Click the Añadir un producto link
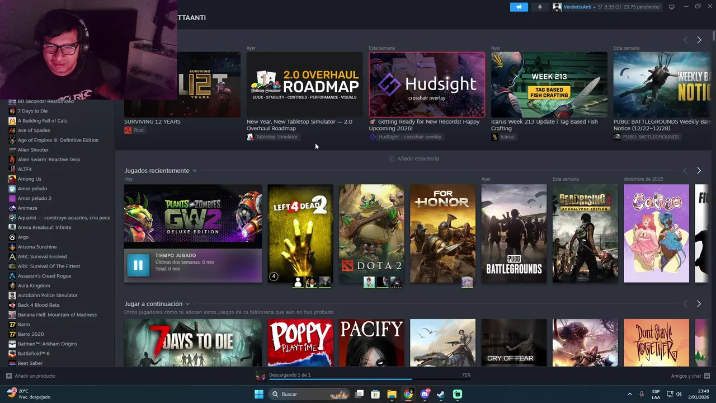 [35, 376]
